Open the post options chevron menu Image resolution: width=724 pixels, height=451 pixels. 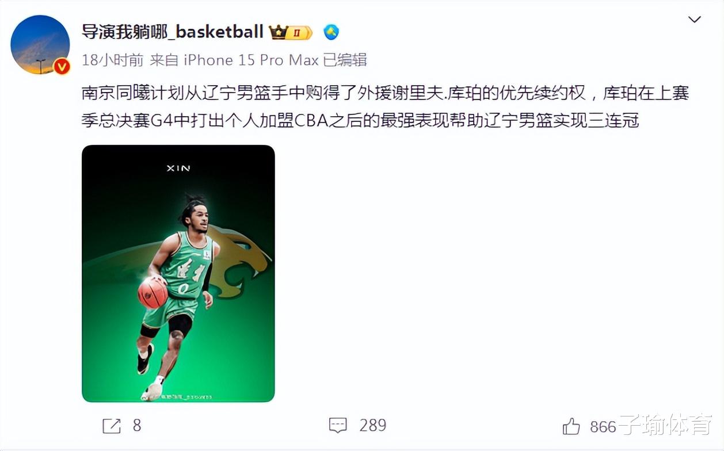[x=695, y=20]
